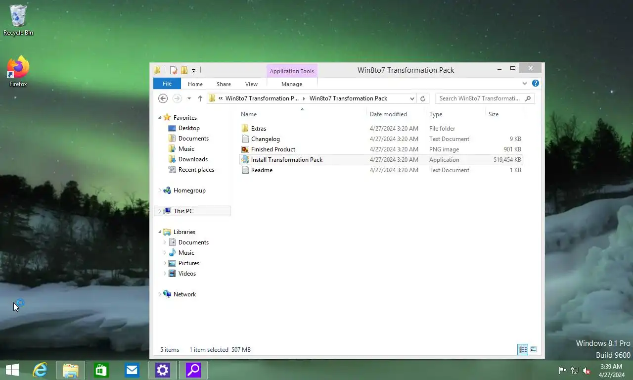This screenshot has height=380, width=633.
Task: Open the Home ribbon tab
Action: 195,84
